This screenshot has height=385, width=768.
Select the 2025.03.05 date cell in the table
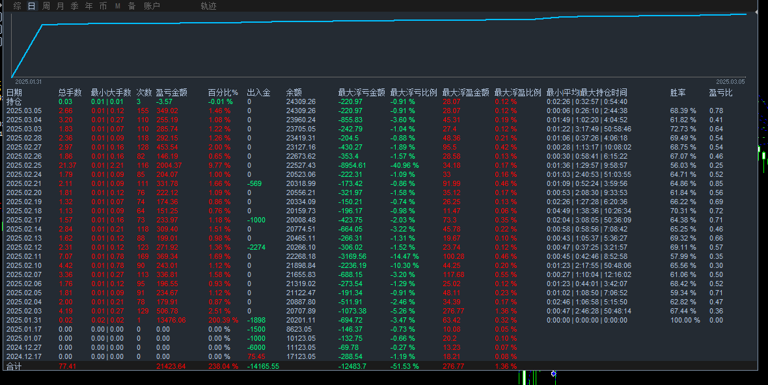tap(24, 111)
